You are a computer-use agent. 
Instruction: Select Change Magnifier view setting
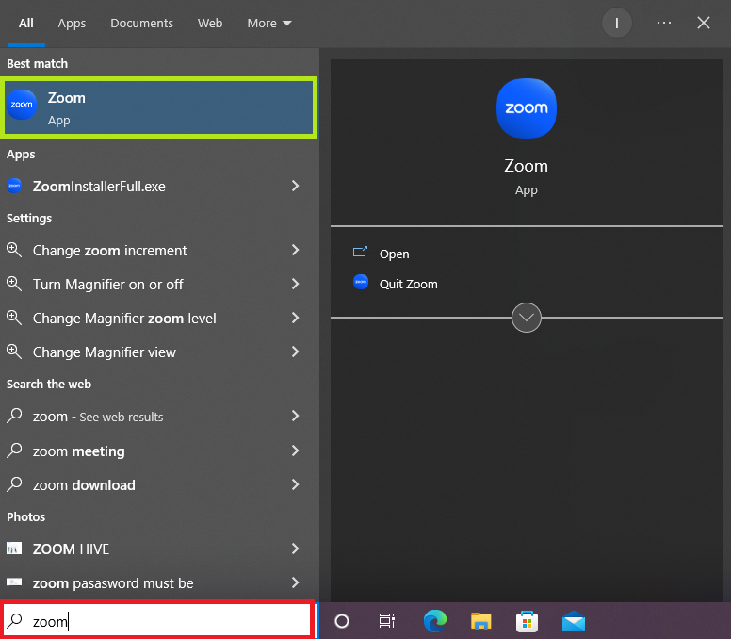159,352
